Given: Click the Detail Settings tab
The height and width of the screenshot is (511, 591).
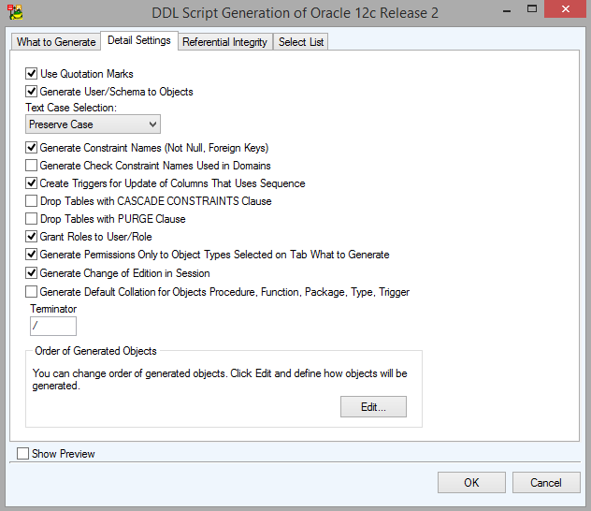Looking at the screenshot, I should [138, 41].
